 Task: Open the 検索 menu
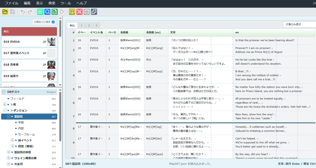point(52,3)
